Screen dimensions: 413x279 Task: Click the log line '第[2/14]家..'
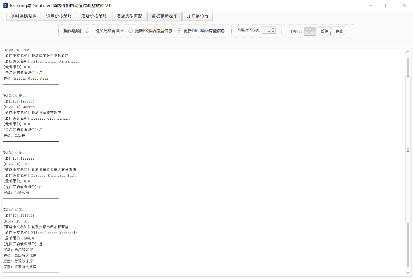pyautogui.click(x=15, y=96)
